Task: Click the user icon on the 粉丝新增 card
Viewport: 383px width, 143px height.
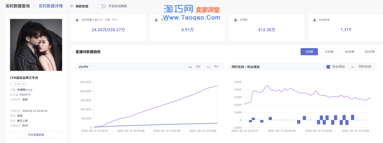Action: 315,20
